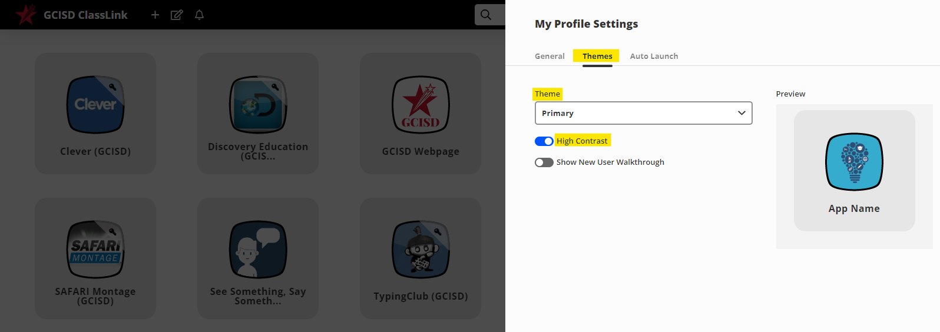Click the App Name preview tile
940x332 pixels.
854,171
